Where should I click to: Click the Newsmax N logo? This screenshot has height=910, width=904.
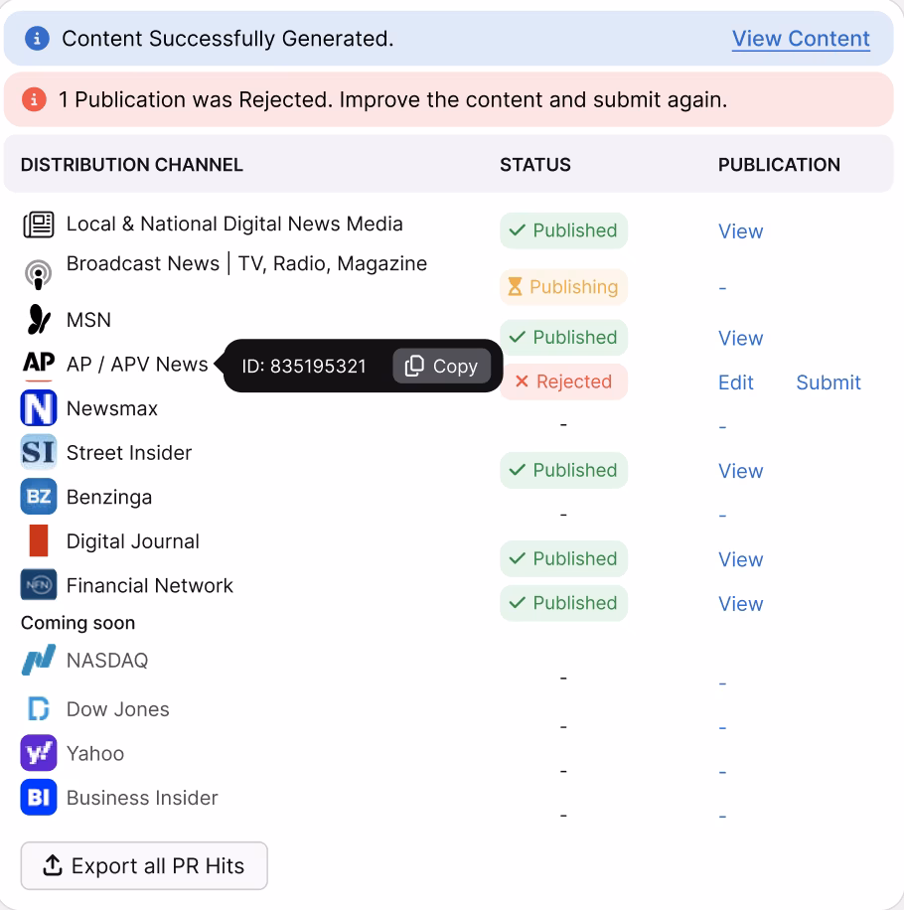pos(38,408)
